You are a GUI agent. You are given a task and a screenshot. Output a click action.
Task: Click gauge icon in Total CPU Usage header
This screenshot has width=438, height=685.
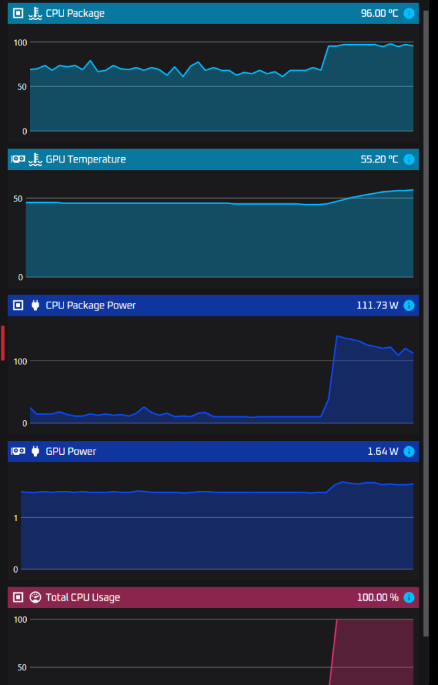click(35, 597)
